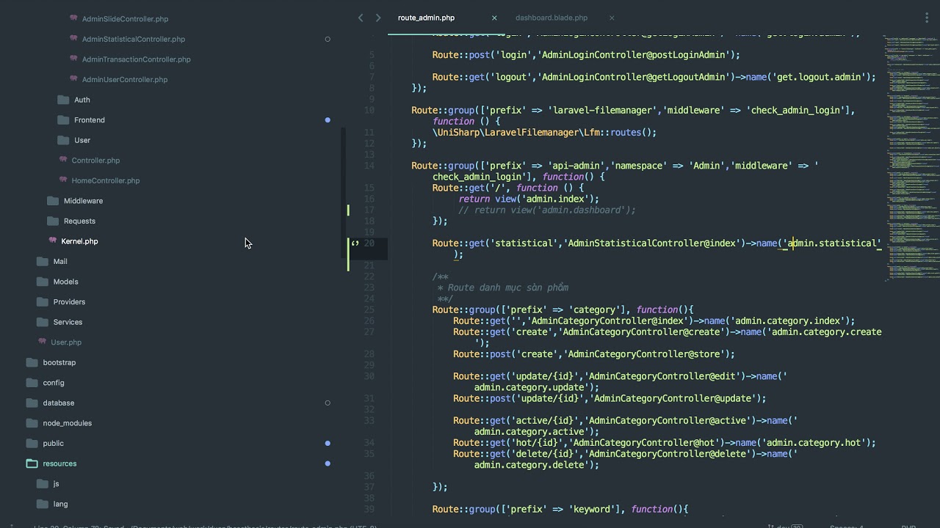
Task: Click open-folder icon of resources directory
Action: point(32,463)
